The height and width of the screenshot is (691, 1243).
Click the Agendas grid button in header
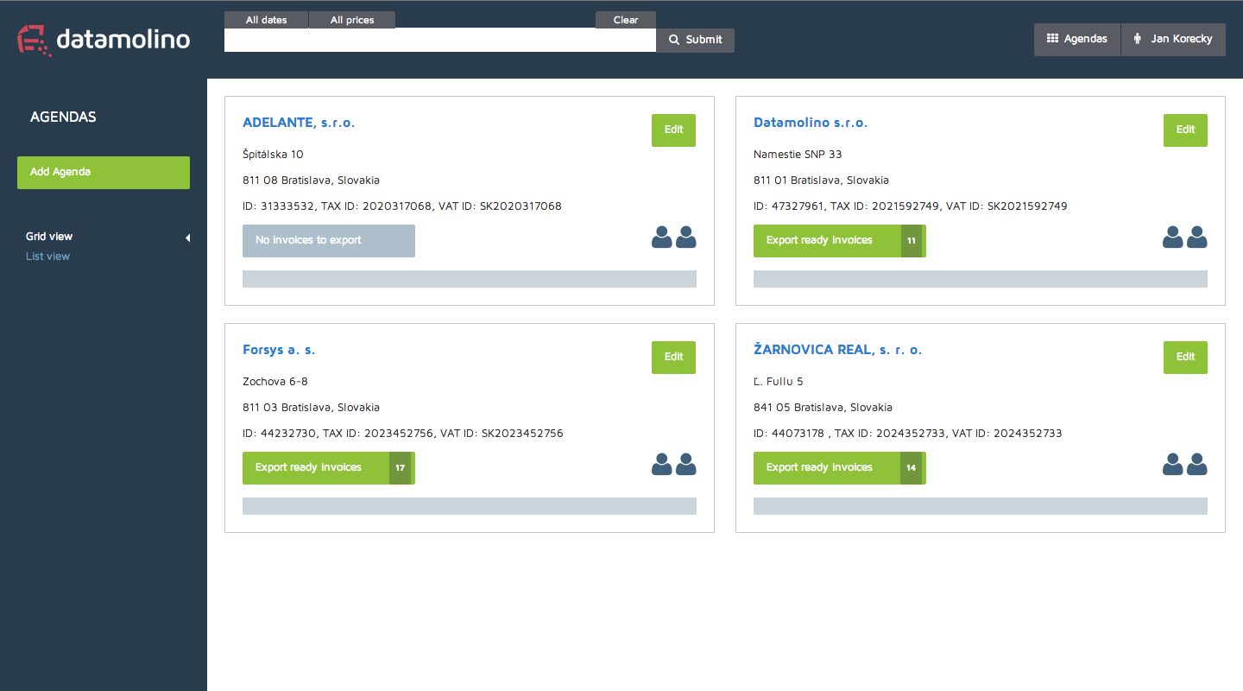[1076, 39]
